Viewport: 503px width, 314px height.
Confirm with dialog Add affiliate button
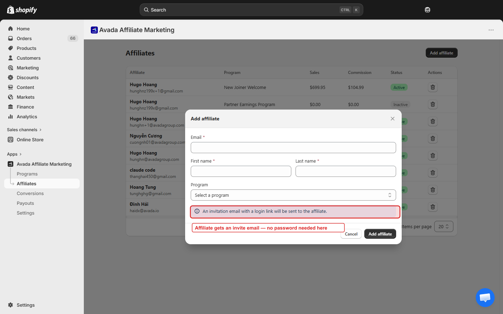[x=380, y=234]
